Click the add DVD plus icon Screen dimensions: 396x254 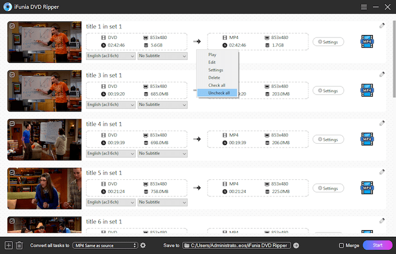pyautogui.click(x=8, y=245)
